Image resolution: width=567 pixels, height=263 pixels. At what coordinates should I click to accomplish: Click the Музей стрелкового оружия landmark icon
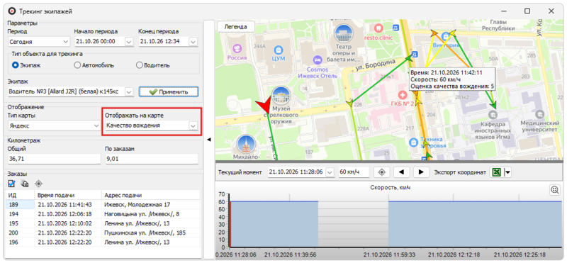point(281,96)
